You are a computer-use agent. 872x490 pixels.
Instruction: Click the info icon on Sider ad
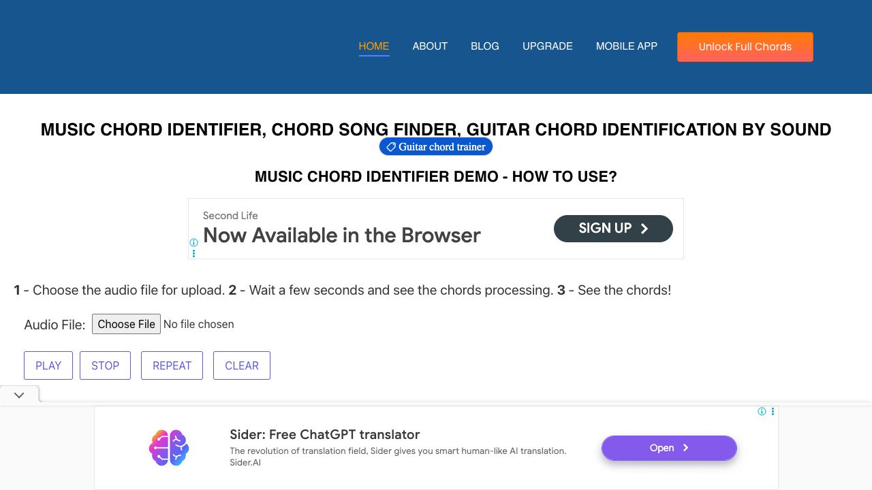click(x=762, y=412)
